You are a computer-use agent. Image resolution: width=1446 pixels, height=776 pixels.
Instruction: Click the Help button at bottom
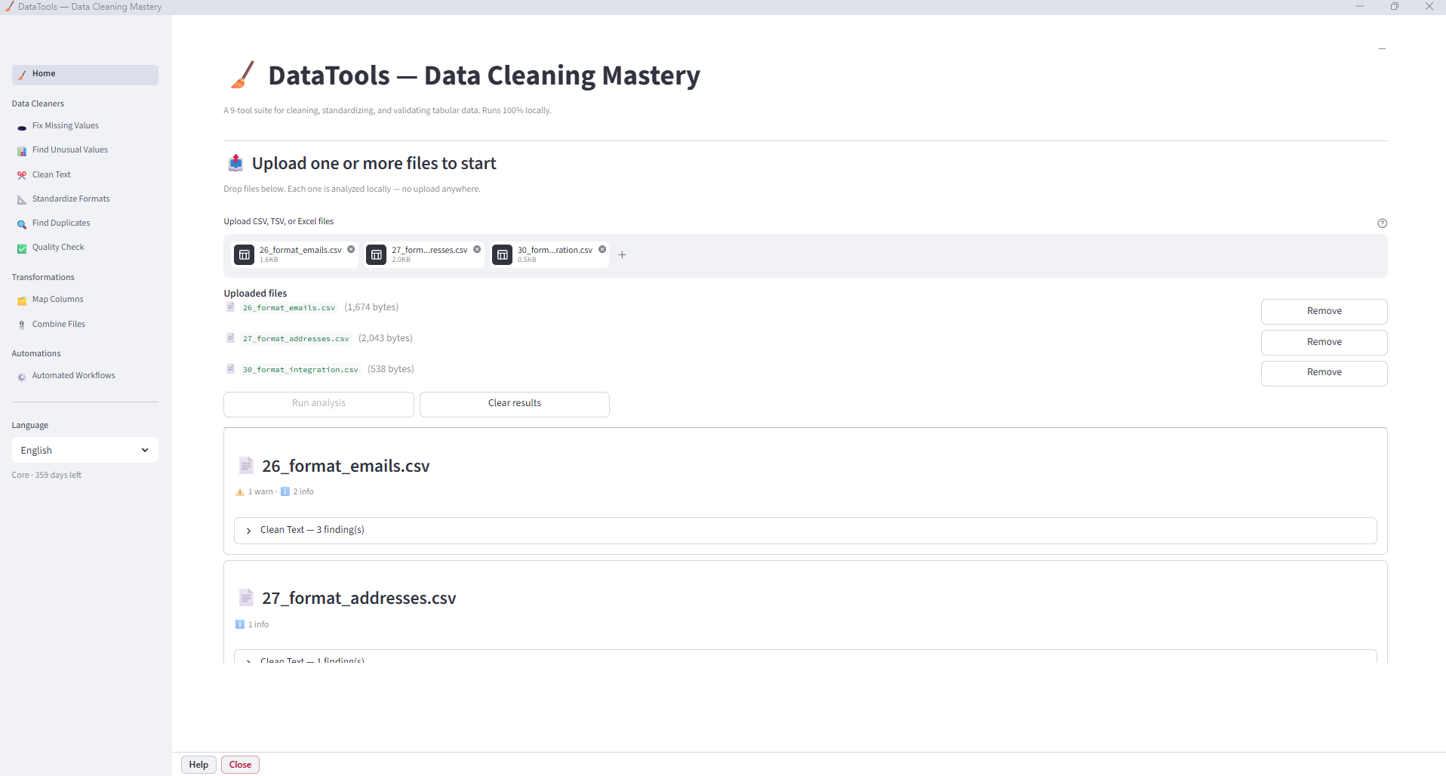198,765
